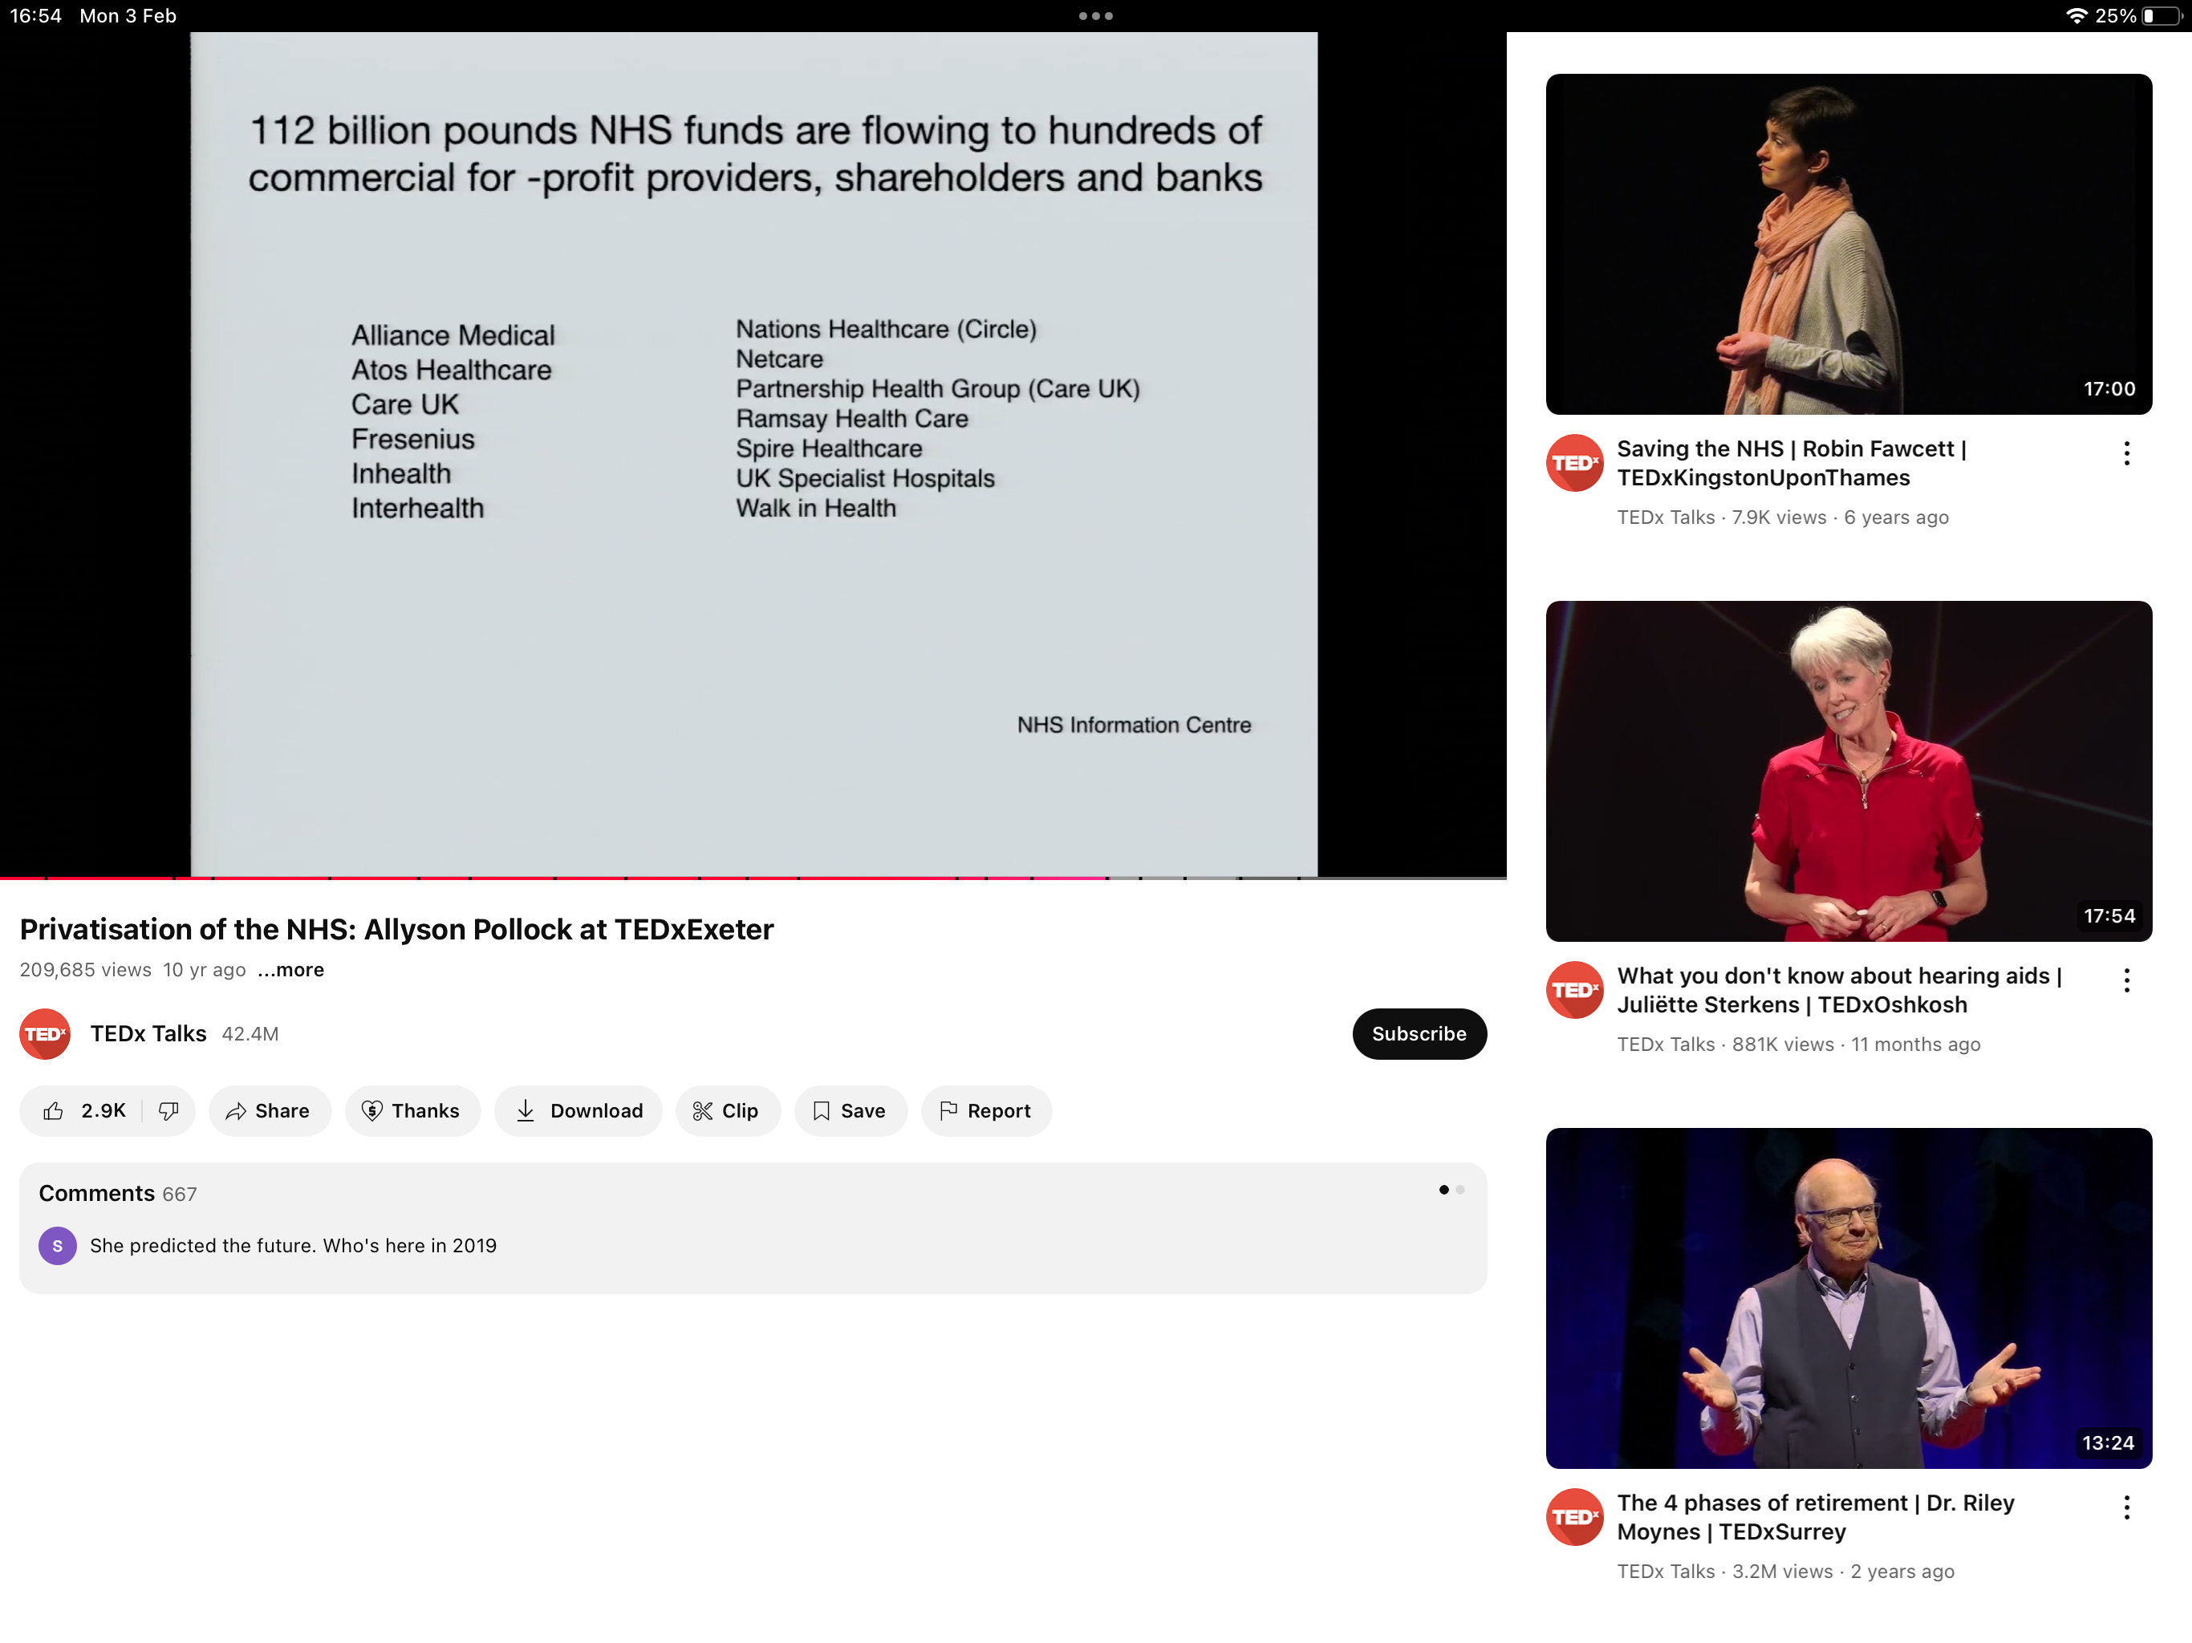
Task: Open 'The 4 phases of retirement' title
Action: click(1816, 1517)
